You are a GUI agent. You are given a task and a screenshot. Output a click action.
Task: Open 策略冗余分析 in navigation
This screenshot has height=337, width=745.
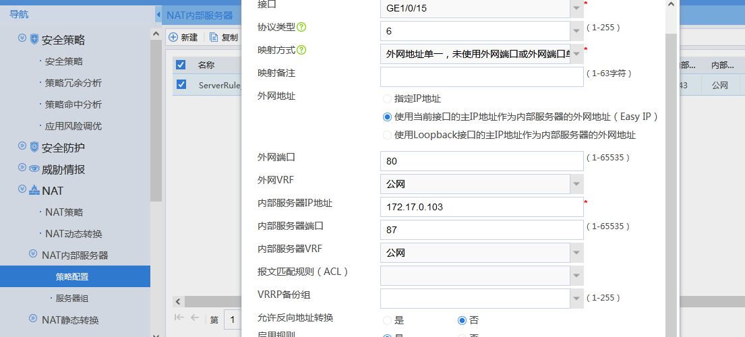tap(73, 83)
